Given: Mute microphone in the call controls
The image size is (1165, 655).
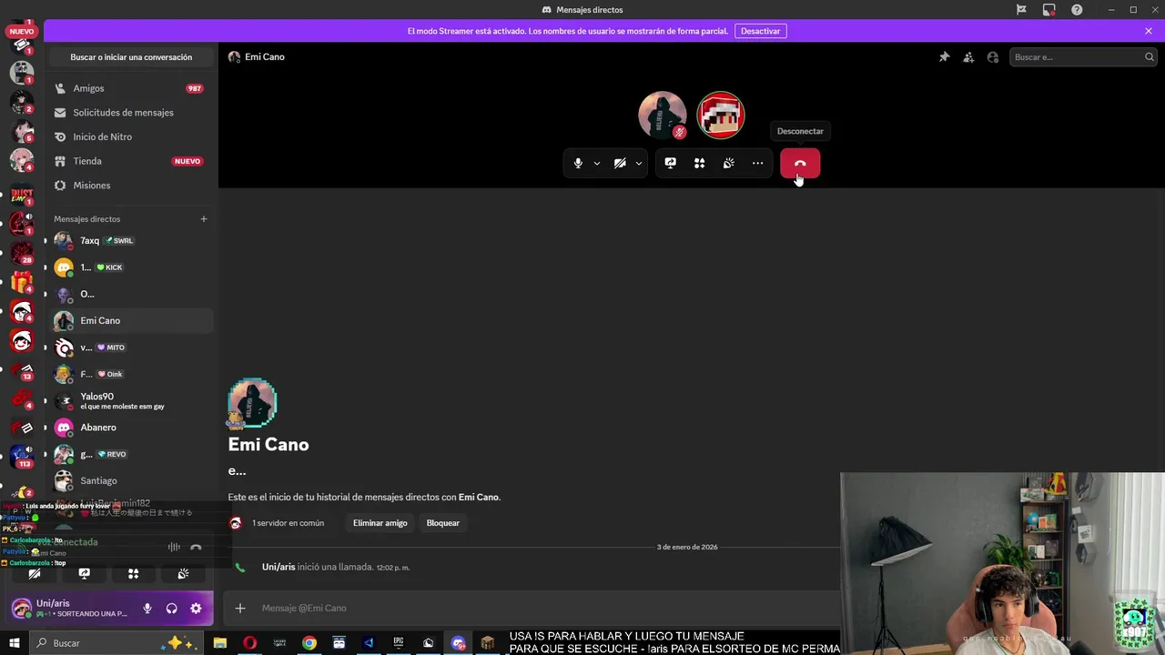Looking at the screenshot, I should (578, 164).
